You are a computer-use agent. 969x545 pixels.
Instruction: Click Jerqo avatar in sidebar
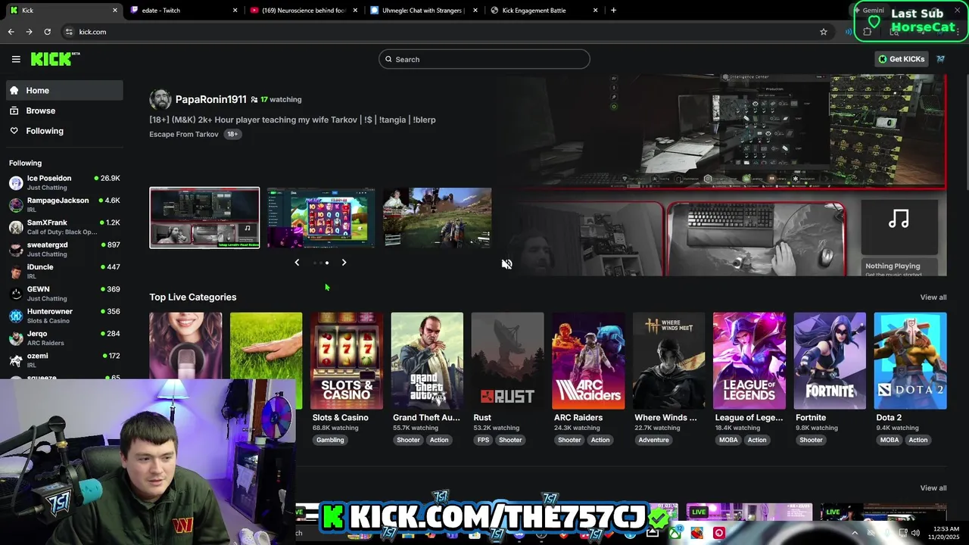pos(16,338)
